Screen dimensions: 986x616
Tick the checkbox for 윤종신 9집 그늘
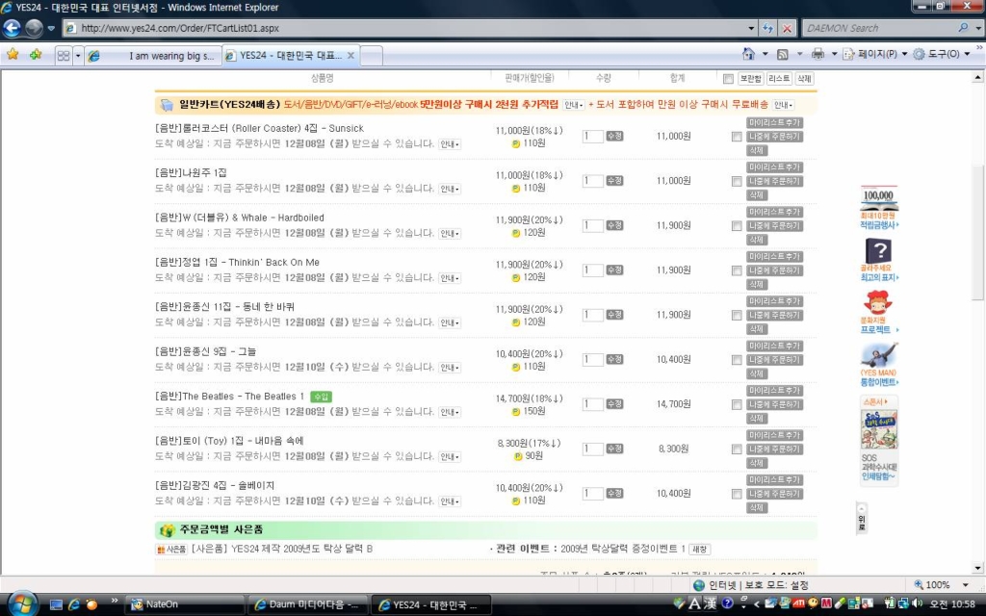(737, 360)
